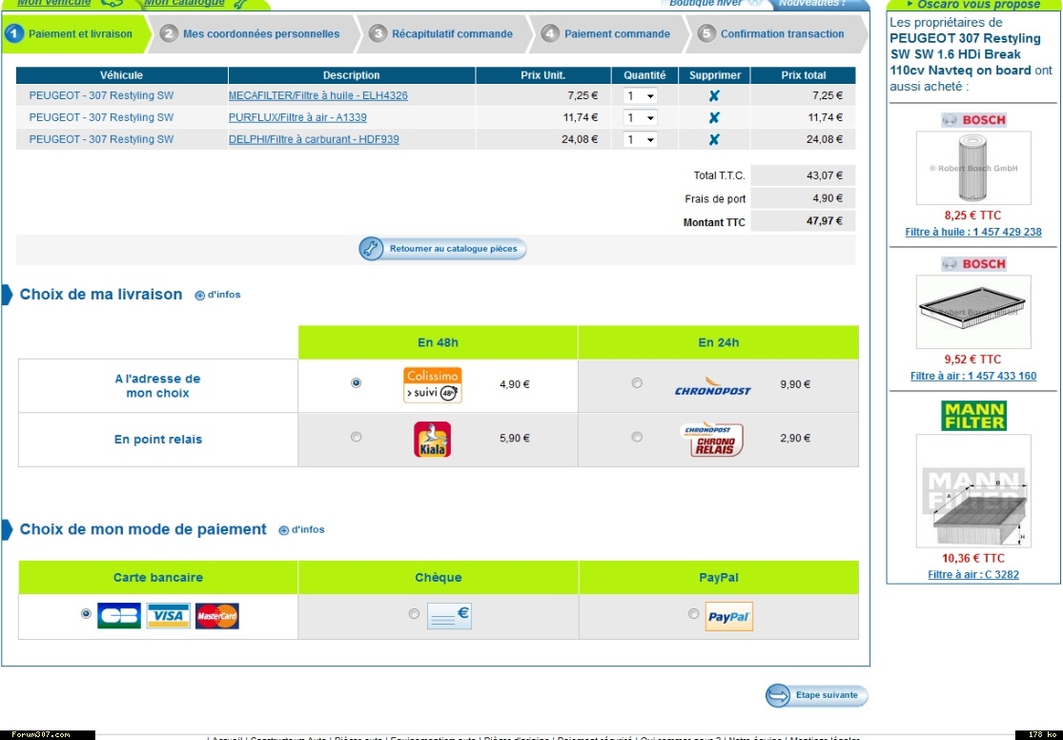Open the Récapitulatif commande step
The height and width of the screenshot is (740, 1063).
(451, 34)
